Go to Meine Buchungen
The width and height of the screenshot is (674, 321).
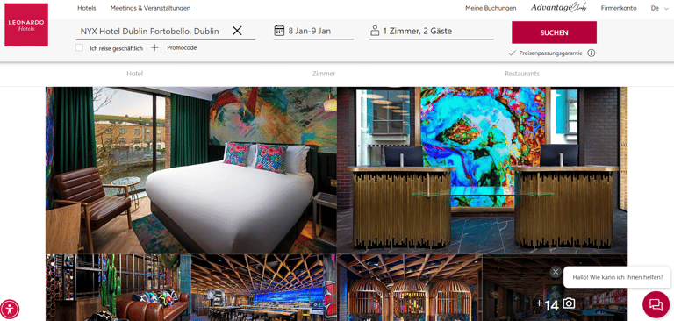tap(491, 8)
